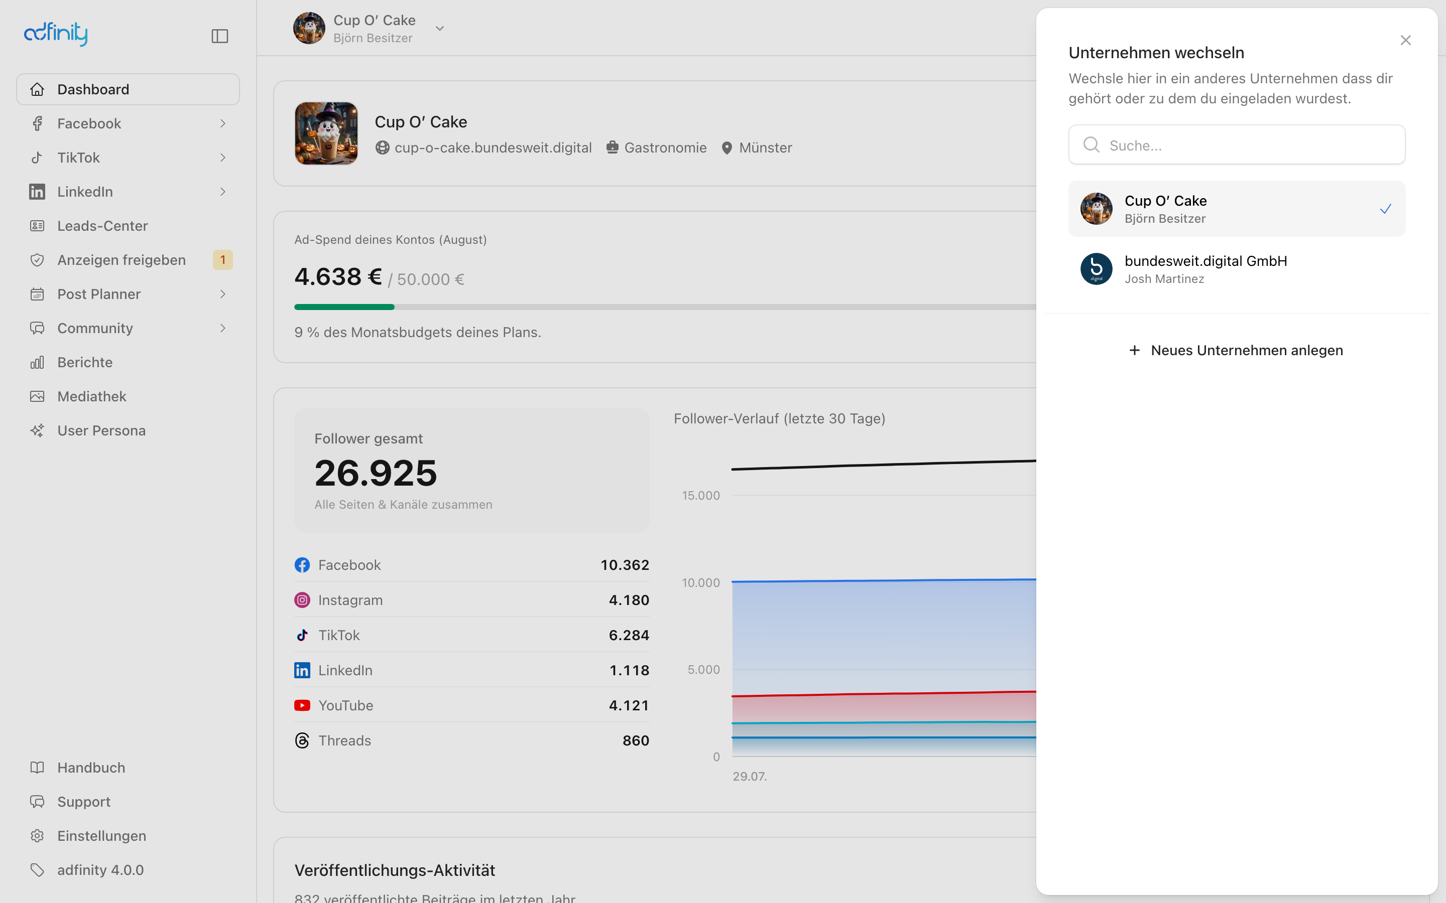Click the Ad-Spend budget progress bar

pyautogui.click(x=665, y=307)
